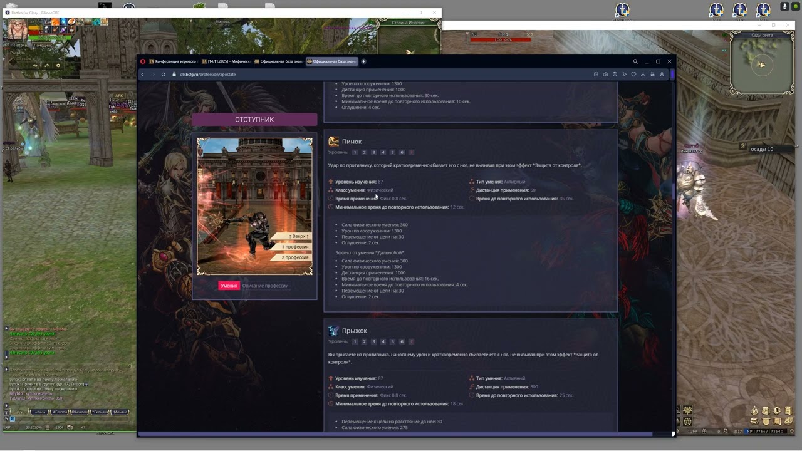Click the green status dot at top right

coord(796,6)
